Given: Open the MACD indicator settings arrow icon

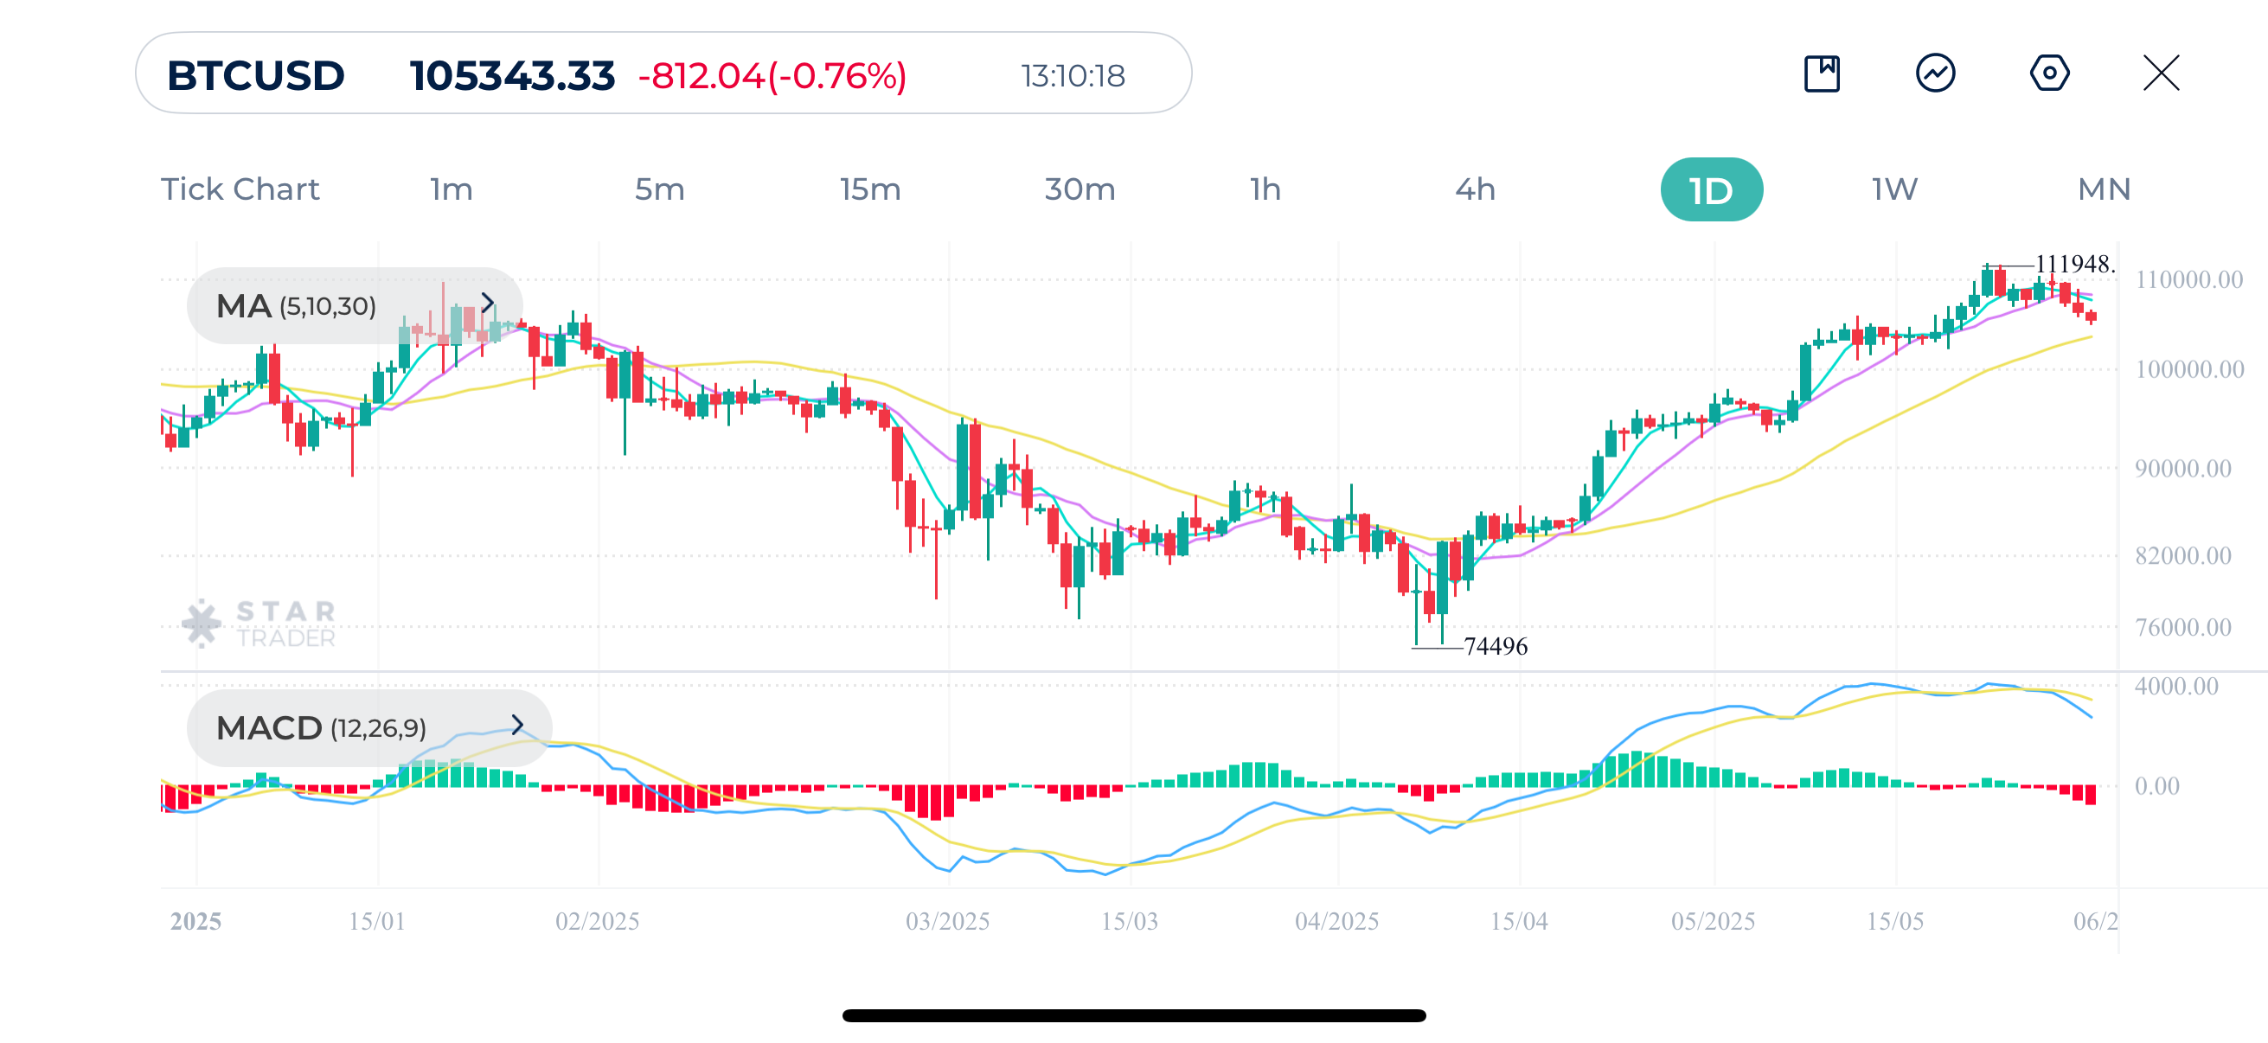Looking at the screenshot, I should pos(516,724).
